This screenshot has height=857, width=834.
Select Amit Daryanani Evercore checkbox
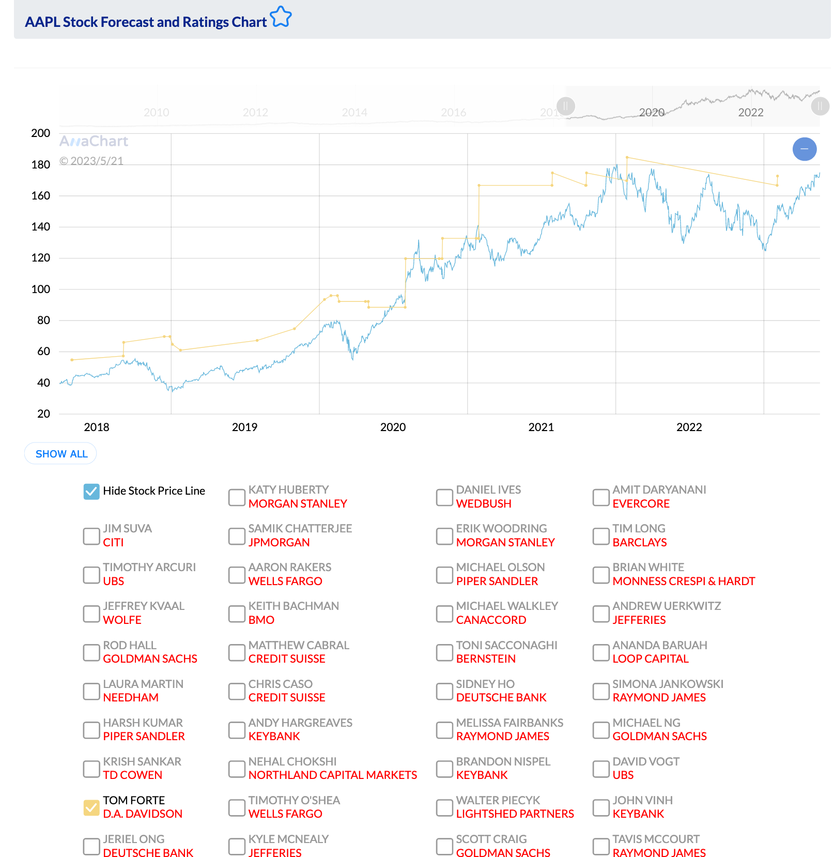pos(601,497)
